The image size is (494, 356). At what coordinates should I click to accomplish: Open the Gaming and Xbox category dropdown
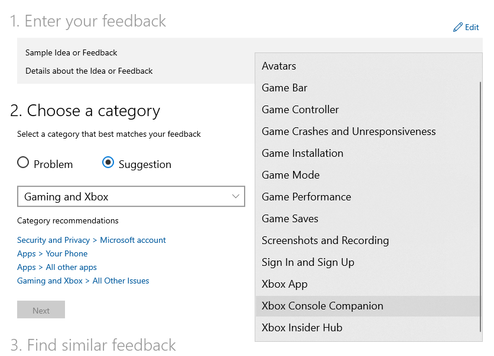(x=131, y=196)
